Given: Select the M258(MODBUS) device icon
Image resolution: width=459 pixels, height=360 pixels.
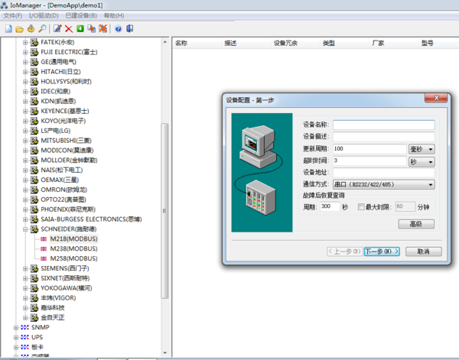Looking at the screenshot, I should pos(44,258).
